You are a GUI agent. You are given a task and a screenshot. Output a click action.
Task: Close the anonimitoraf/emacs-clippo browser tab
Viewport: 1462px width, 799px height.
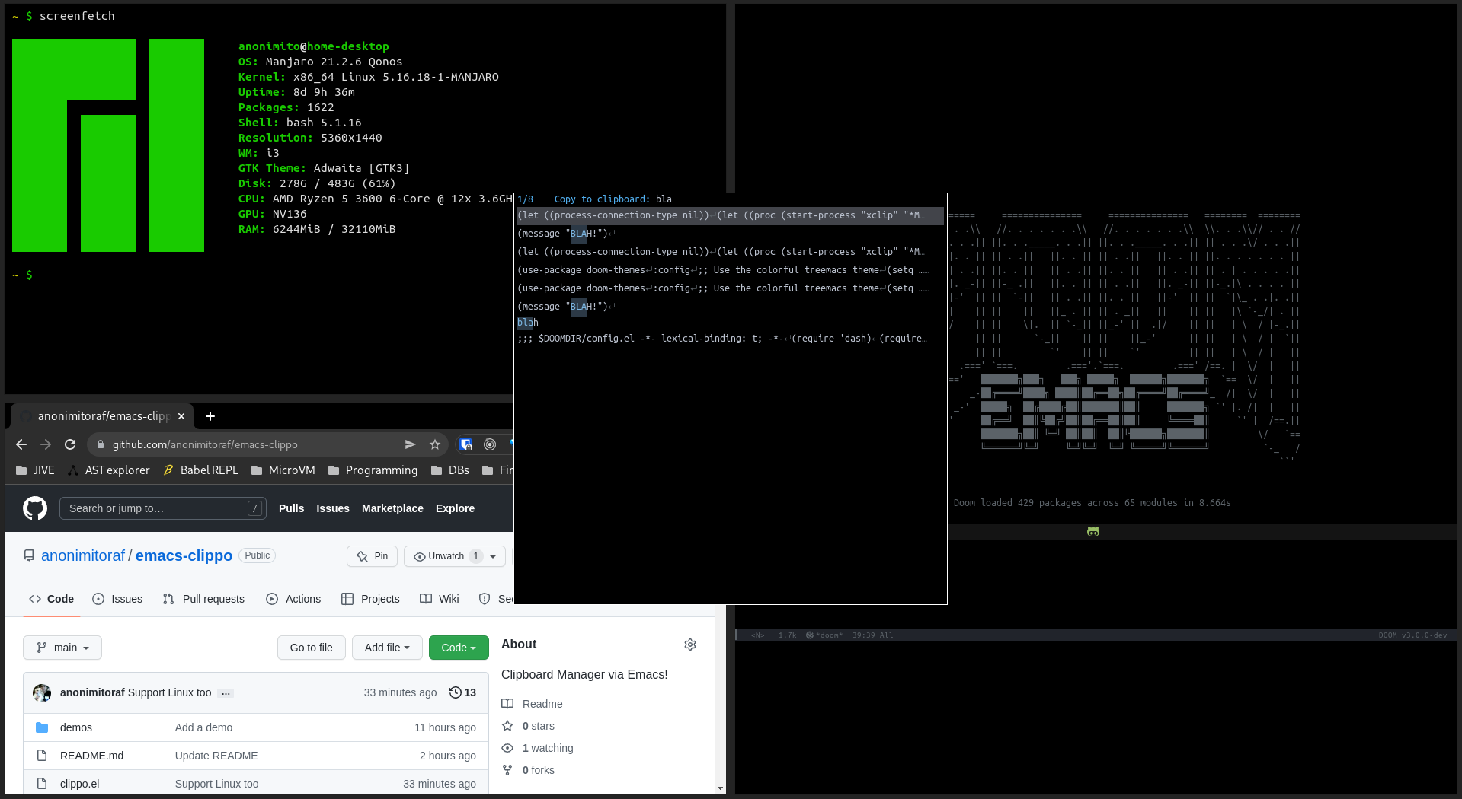click(181, 416)
